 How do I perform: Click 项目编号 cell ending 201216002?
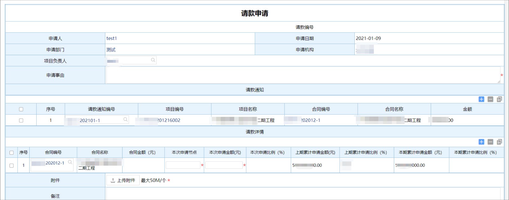[x=175, y=120]
